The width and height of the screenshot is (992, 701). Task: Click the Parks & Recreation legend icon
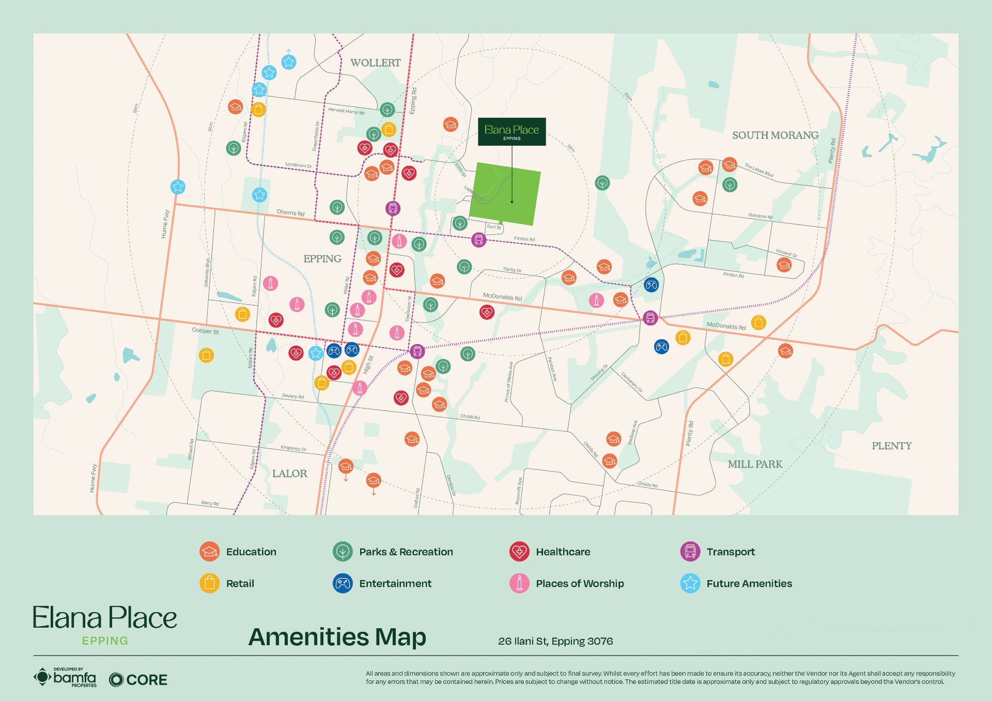click(x=343, y=552)
